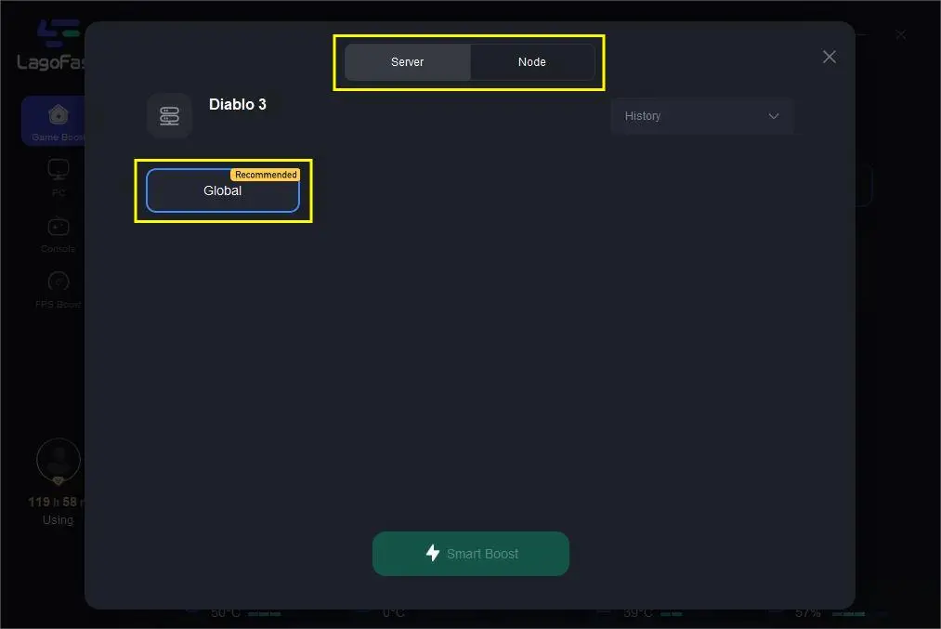The image size is (941, 629).
Task: Click the Diablo 3 server icon
Action: [169, 116]
